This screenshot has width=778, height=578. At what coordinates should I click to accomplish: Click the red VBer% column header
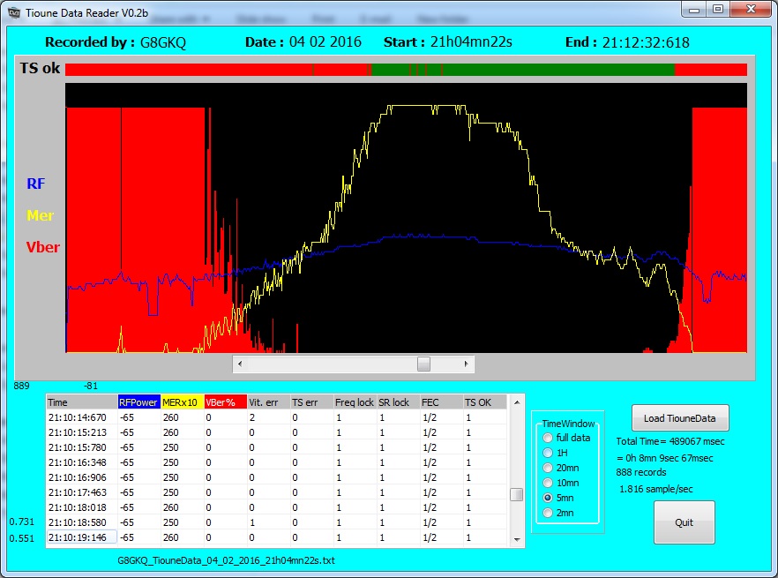[x=225, y=402]
